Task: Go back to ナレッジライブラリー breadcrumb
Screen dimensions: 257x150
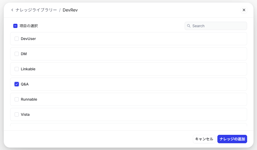Action: pos(36,10)
